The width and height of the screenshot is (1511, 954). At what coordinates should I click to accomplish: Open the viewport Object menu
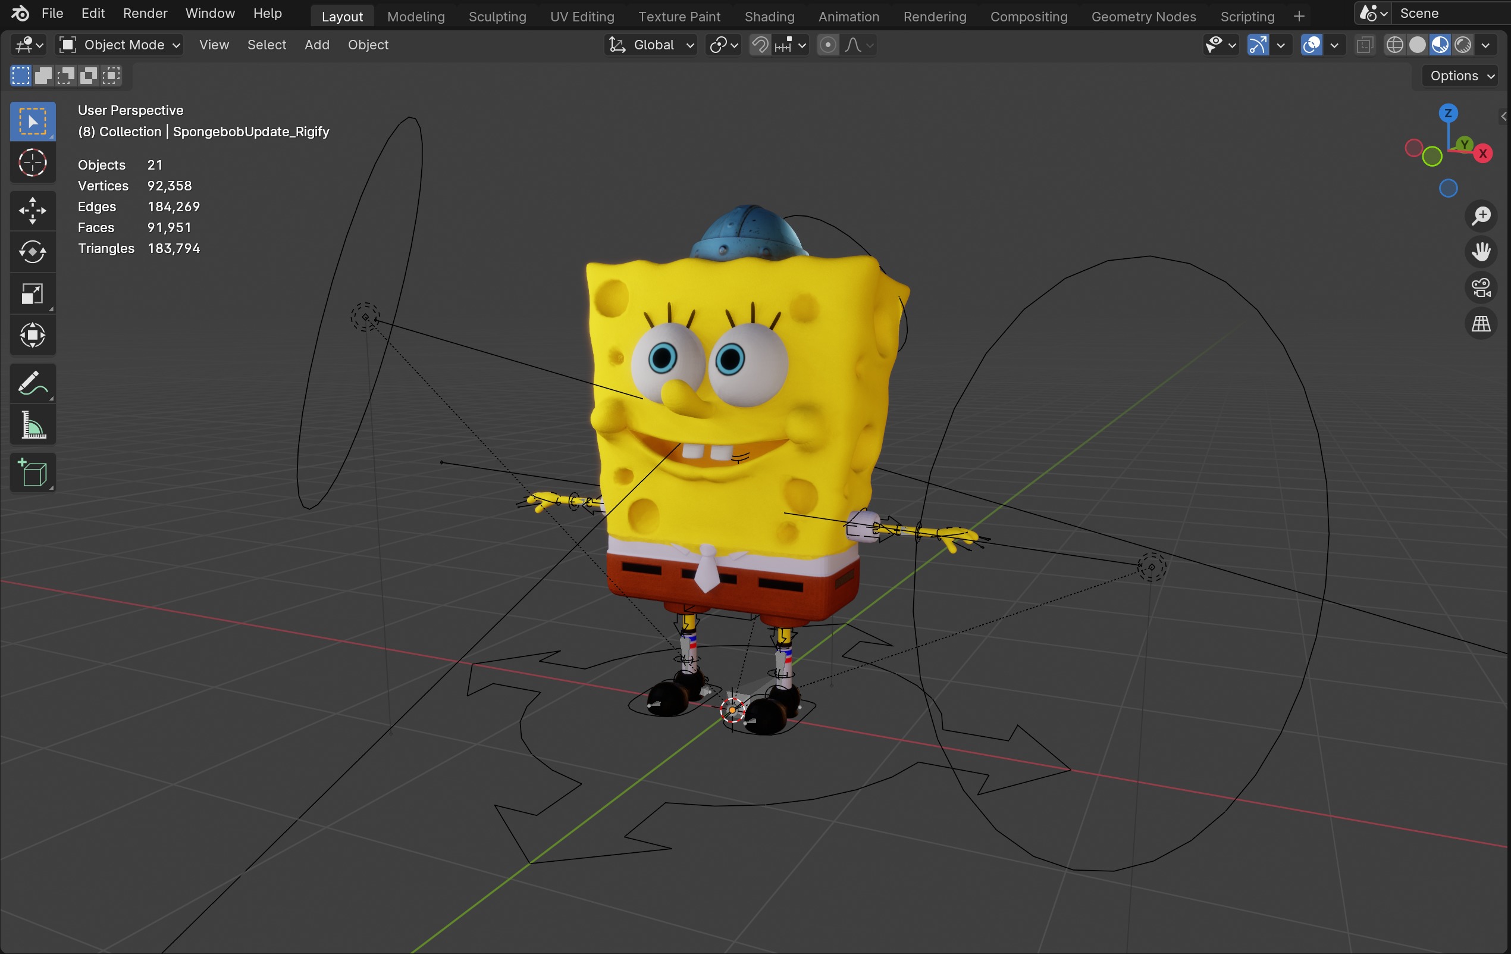(368, 45)
